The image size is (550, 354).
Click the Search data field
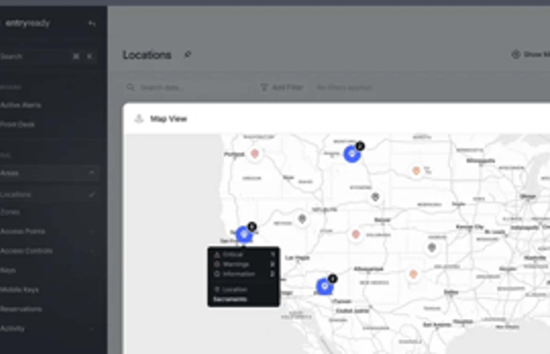187,87
